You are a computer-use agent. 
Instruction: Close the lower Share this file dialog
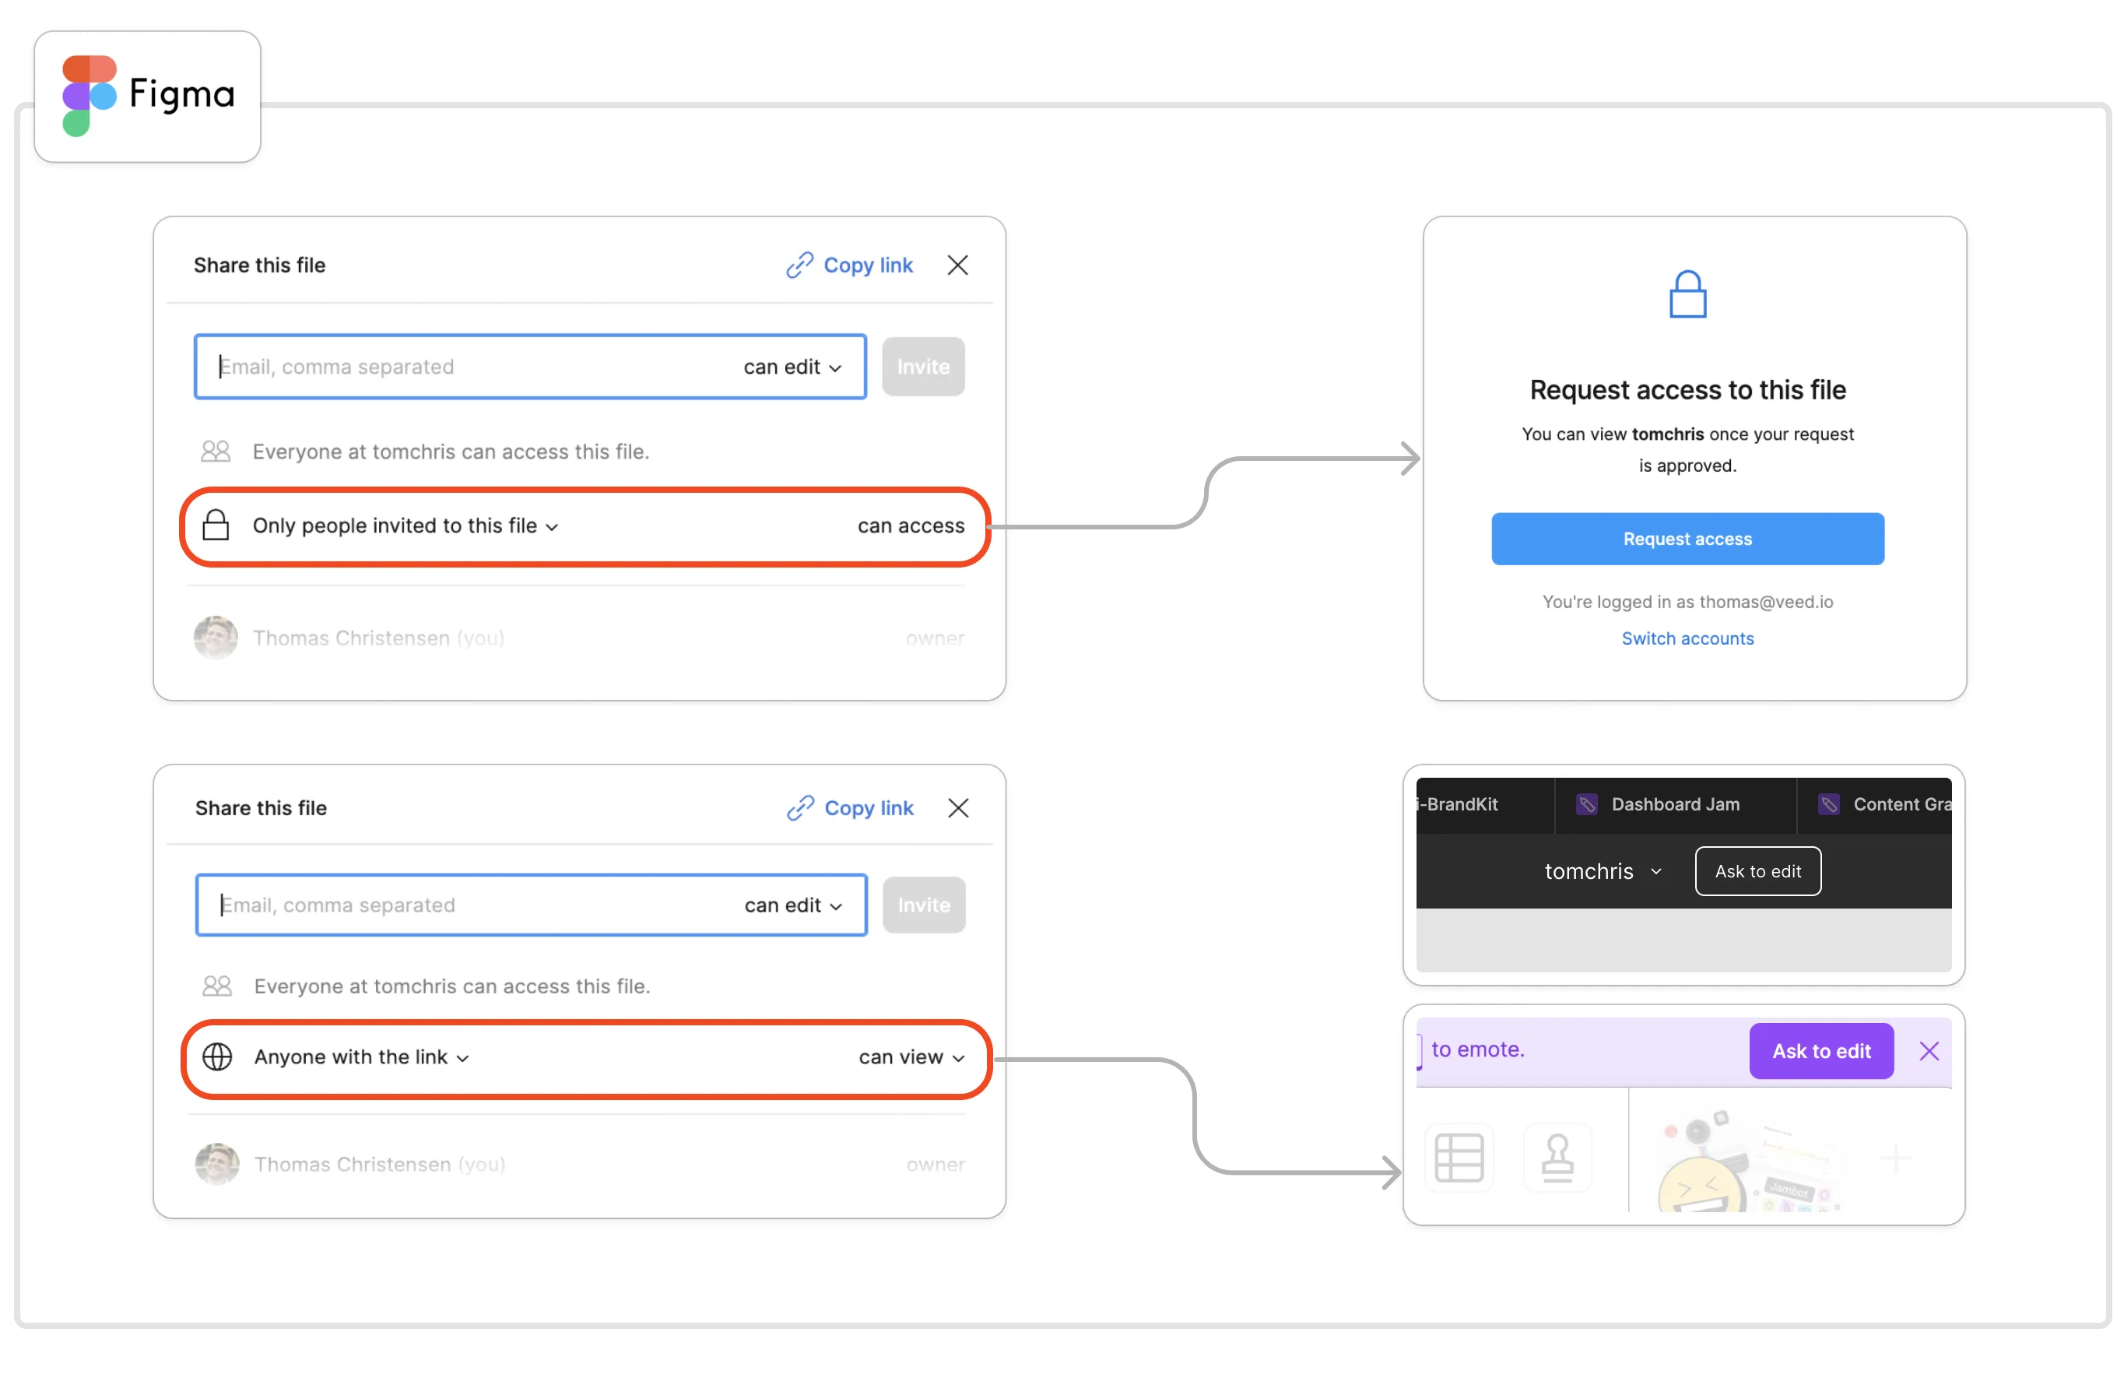(958, 808)
